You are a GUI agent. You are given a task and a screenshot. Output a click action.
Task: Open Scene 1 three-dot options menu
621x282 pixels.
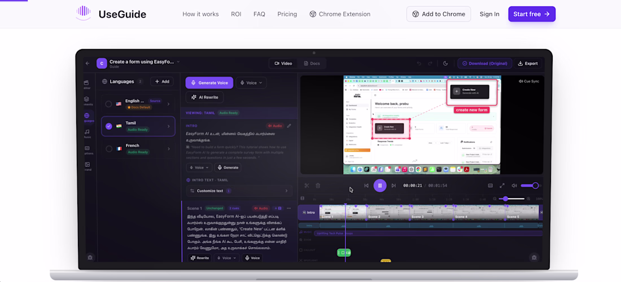288,208
